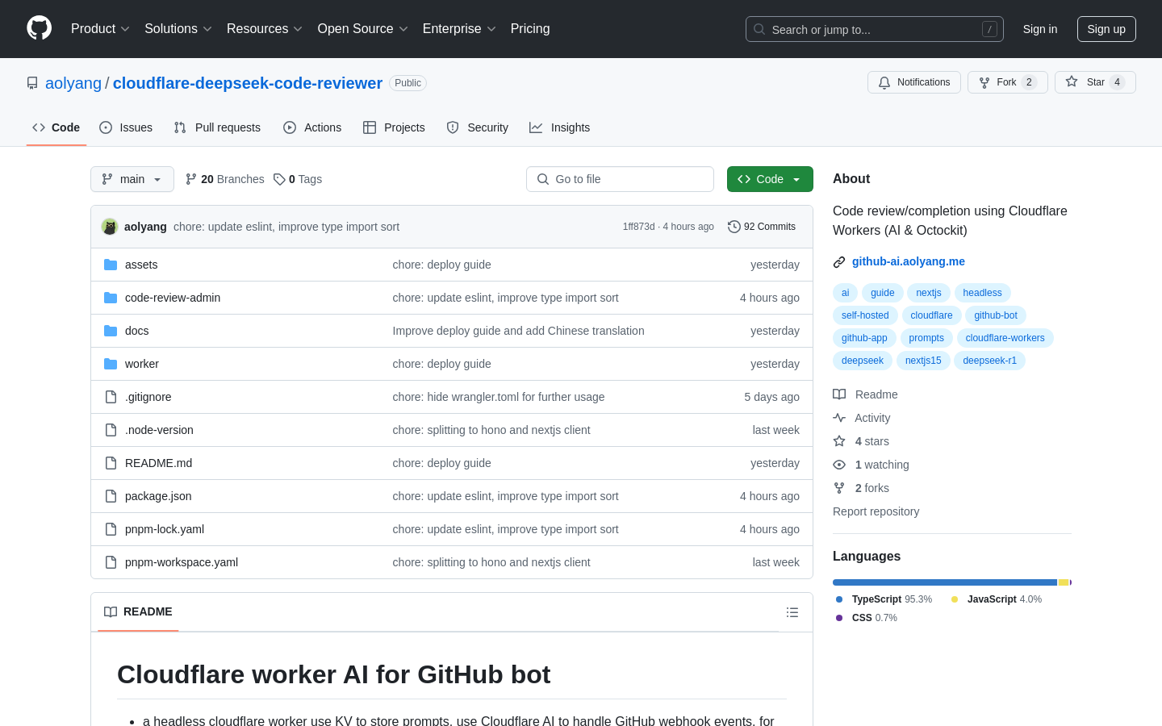Click the worker folder icon
Image resolution: width=1162 pixels, height=726 pixels.
click(x=111, y=364)
